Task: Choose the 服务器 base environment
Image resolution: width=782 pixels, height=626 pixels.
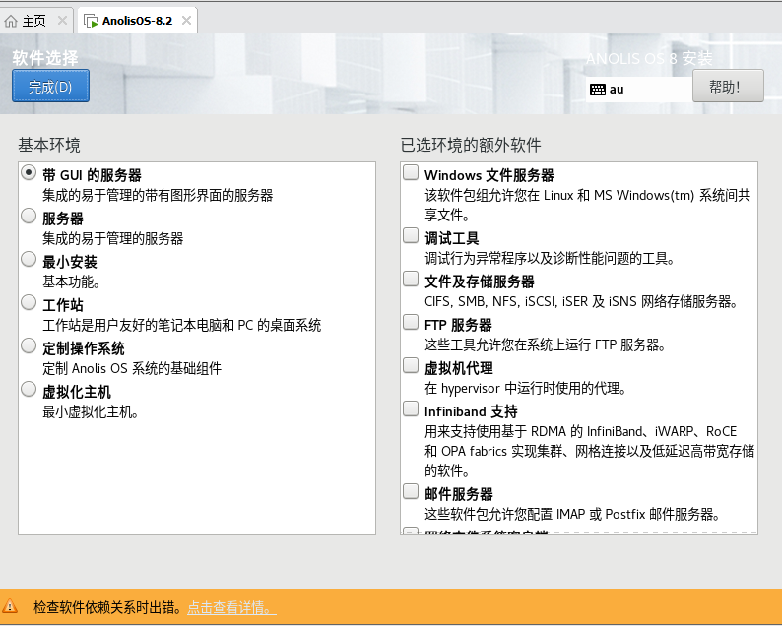Action: (x=29, y=217)
